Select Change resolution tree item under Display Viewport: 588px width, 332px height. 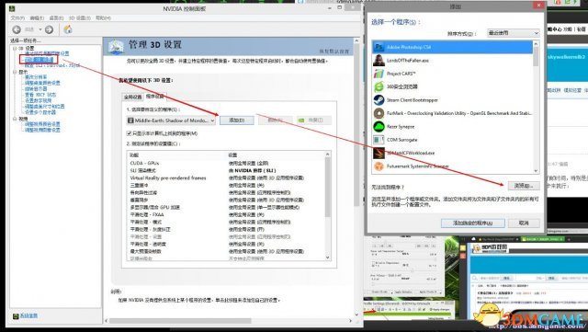(36, 77)
